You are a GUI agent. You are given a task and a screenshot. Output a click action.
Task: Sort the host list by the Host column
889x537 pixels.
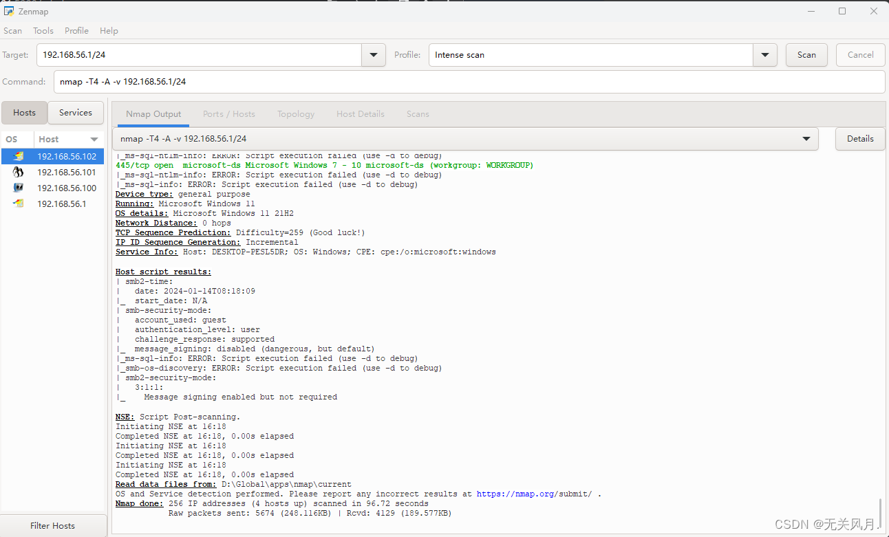(x=69, y=139)
